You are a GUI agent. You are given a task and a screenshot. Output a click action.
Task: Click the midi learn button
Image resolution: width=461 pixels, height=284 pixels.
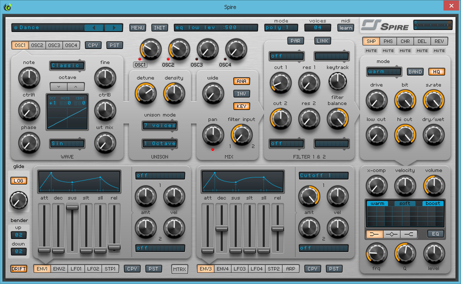[345, 28]
